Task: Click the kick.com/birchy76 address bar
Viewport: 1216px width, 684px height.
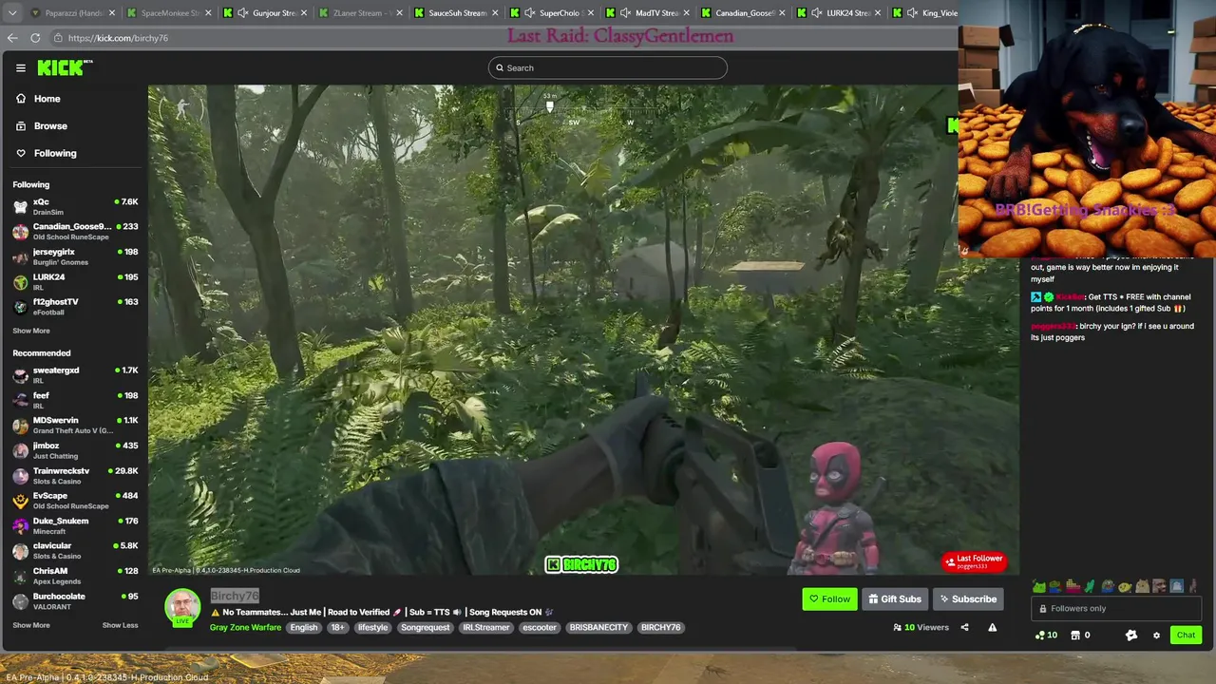Action: 118,38
